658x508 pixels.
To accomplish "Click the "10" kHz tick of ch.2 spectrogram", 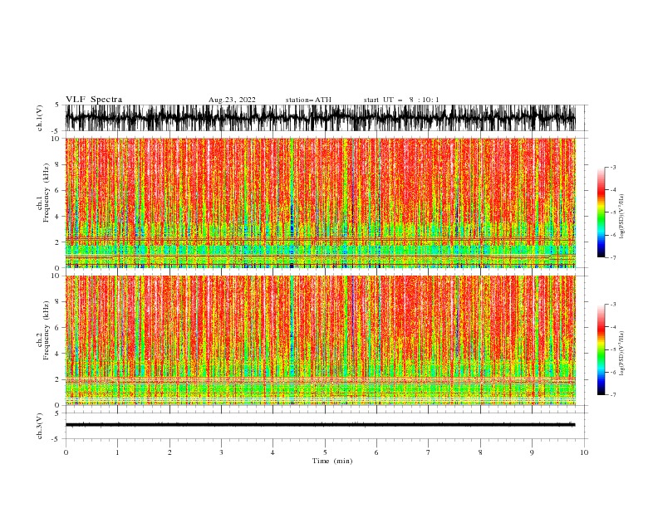I will click(55, 276).
